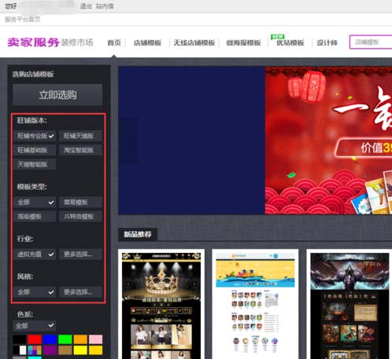Toggle the 旺铺专业版 version filter
The image size is (392, 359).
tap(35, 136)
